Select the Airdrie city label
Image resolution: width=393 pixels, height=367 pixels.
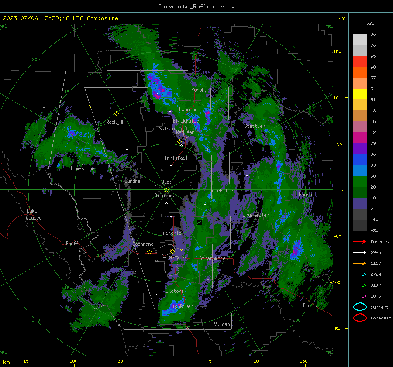tap(172, 233)
